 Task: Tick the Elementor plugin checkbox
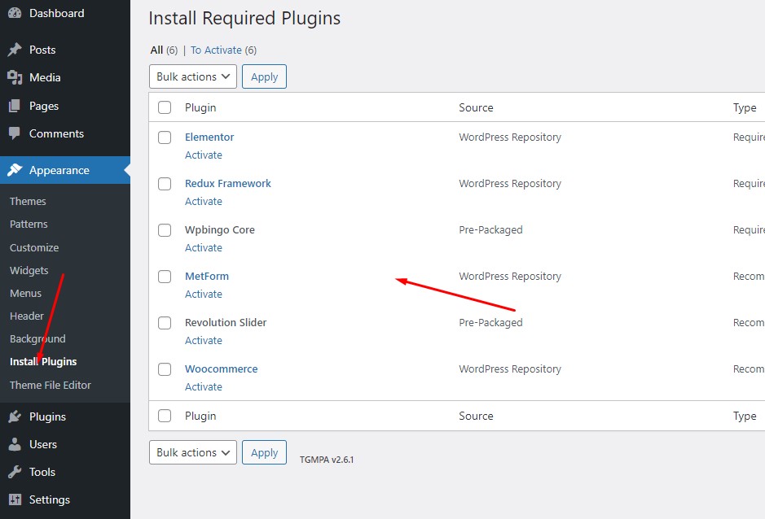[165, 137]
